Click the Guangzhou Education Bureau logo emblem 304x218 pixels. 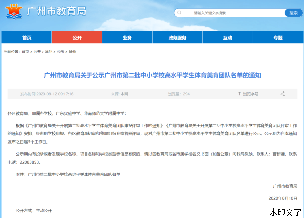[x=14, y=12]
